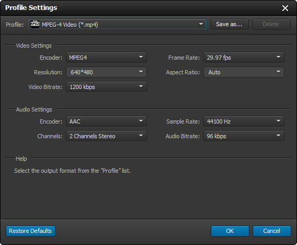Click the Save as... button
297x245 pixels.
click(230, 24)
